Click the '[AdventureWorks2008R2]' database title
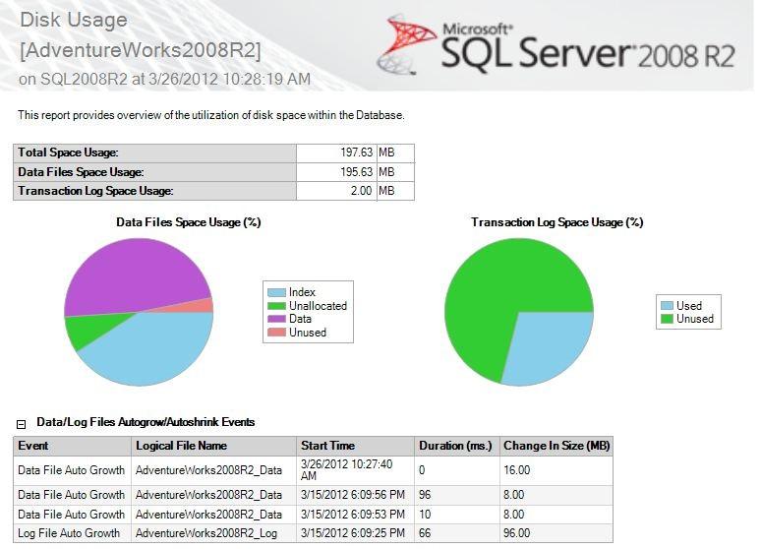Screen dimensions: 761x549 [x=141, y=50]
